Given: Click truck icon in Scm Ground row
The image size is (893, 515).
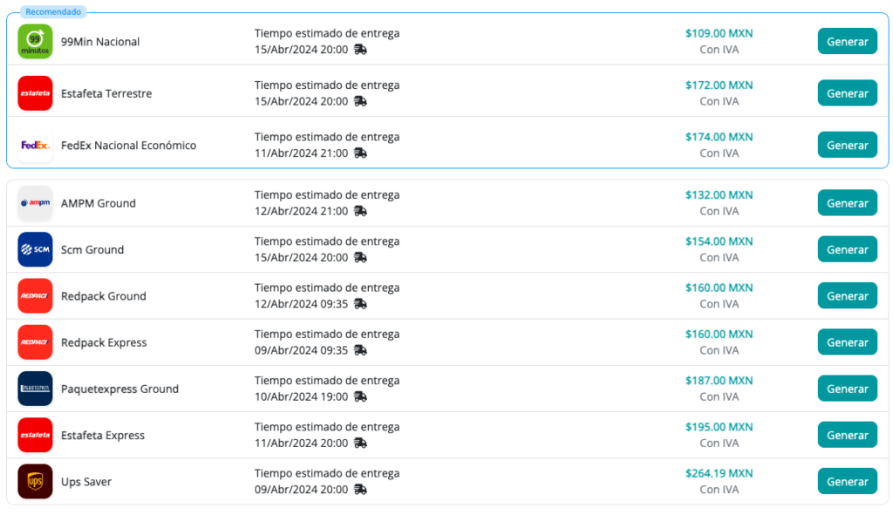Looking at the screenshot, I should [x=360, y=257].
